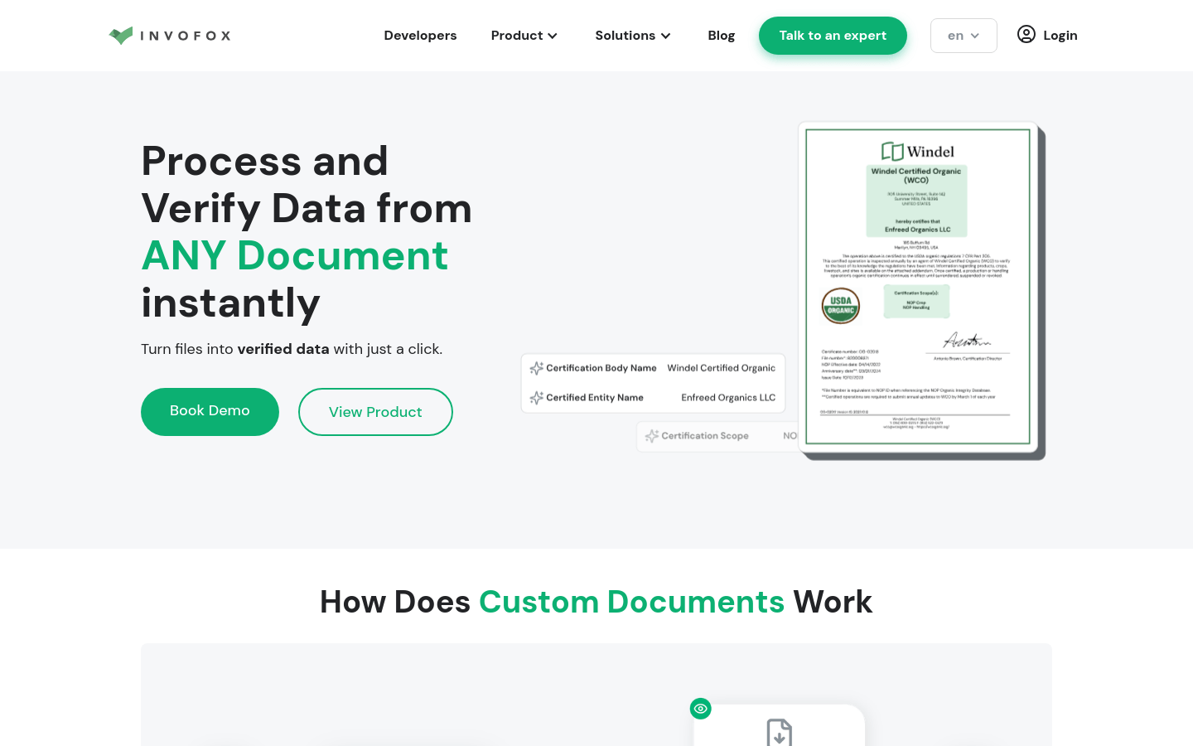This screenshot has width=1193, height=746.
Task: Click the sparkle icon beside Certification Scope
Action: [x=652, y=436]
